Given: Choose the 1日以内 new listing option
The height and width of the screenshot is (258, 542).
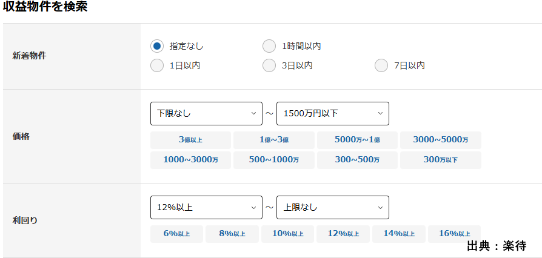Looking at the screenshot, I should [x=157, y=65].
